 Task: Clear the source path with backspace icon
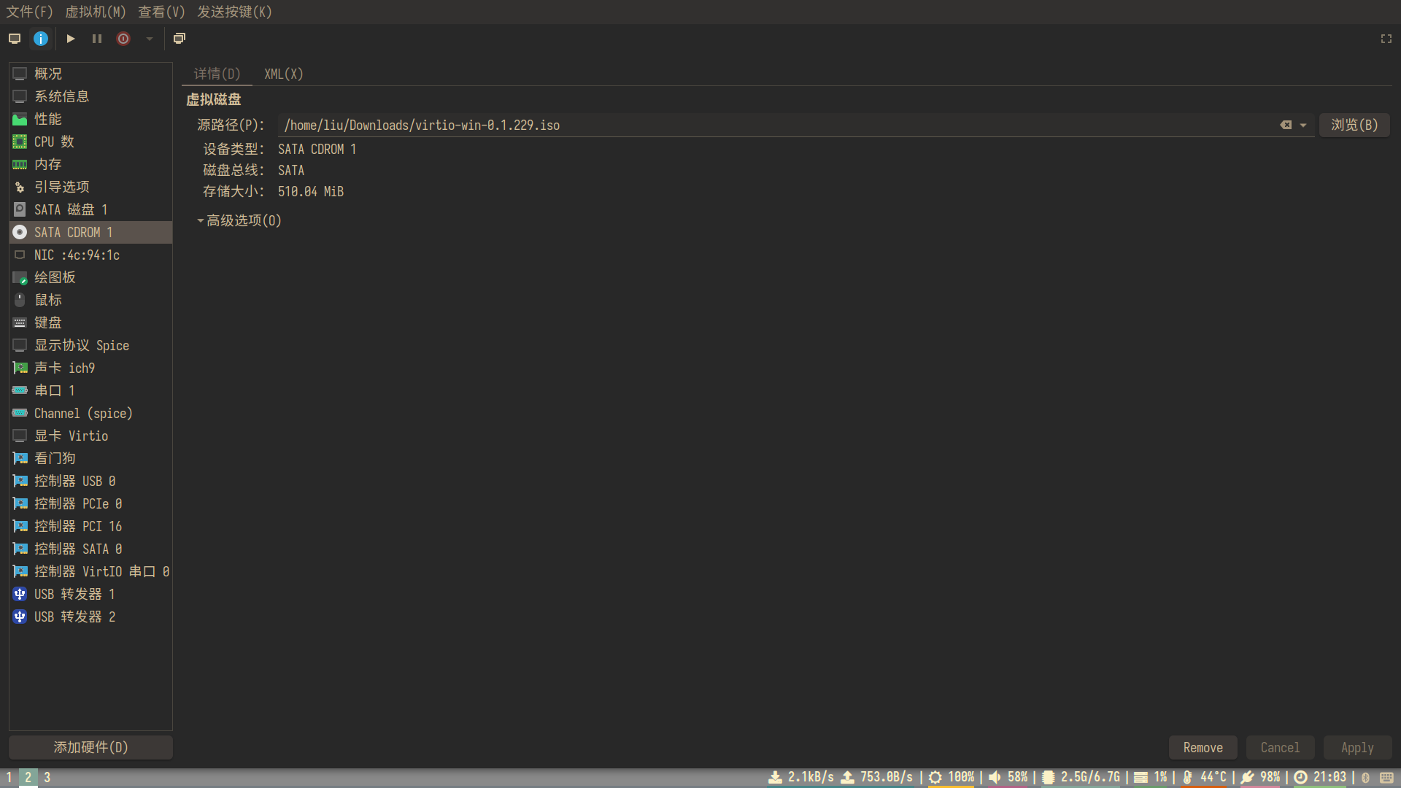(1286, 125)
